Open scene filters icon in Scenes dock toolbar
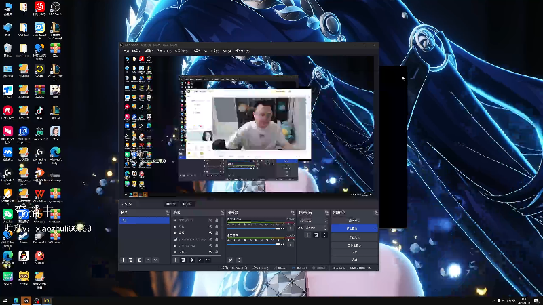 point(139,260)
